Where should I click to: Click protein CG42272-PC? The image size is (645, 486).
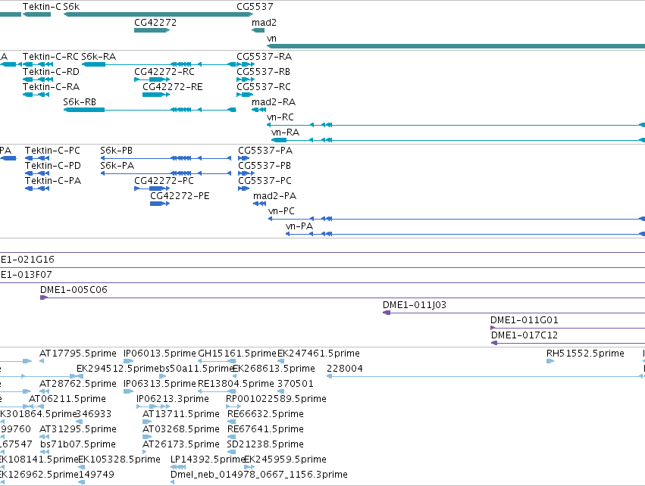152,189
